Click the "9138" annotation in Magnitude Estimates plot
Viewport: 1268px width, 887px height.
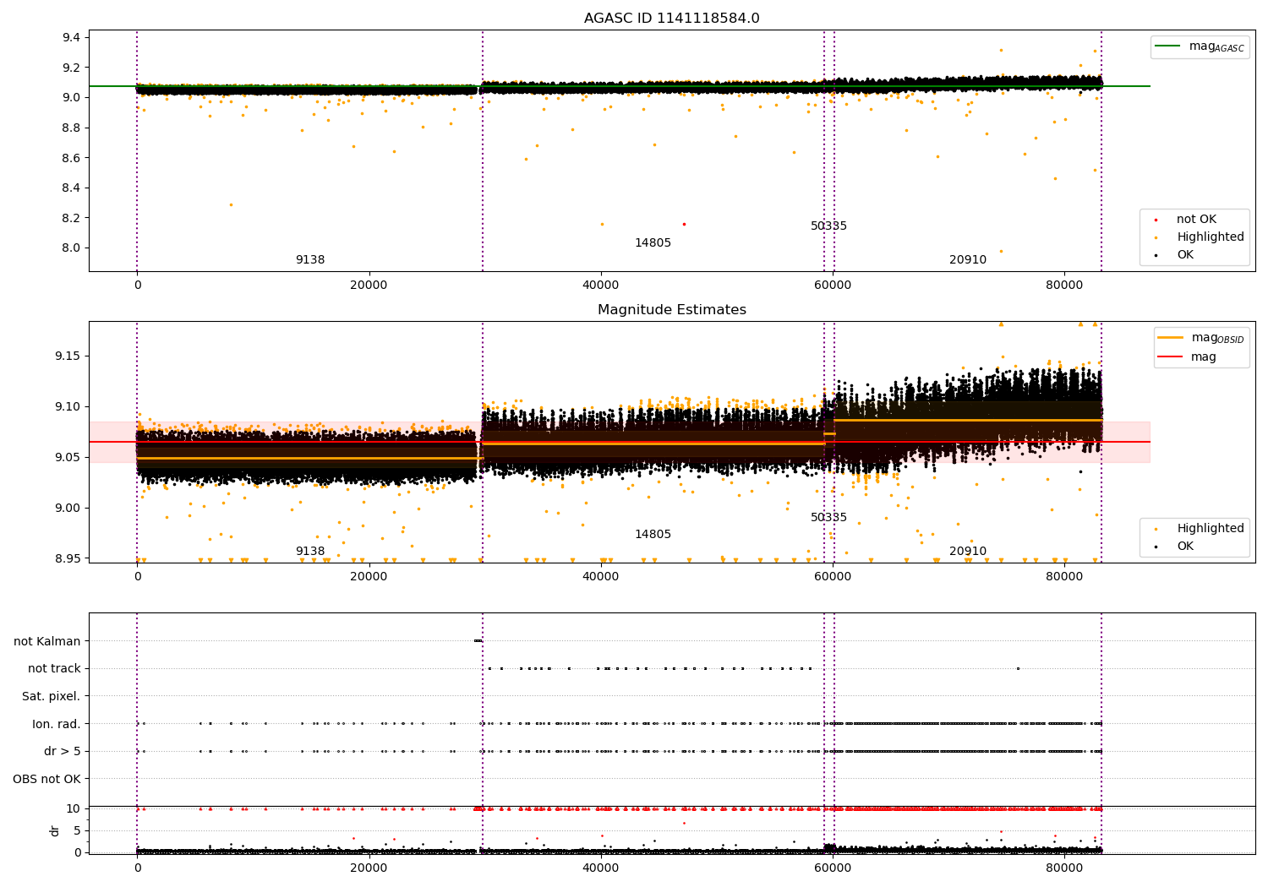pyautogui.click(x=310, y=551)
